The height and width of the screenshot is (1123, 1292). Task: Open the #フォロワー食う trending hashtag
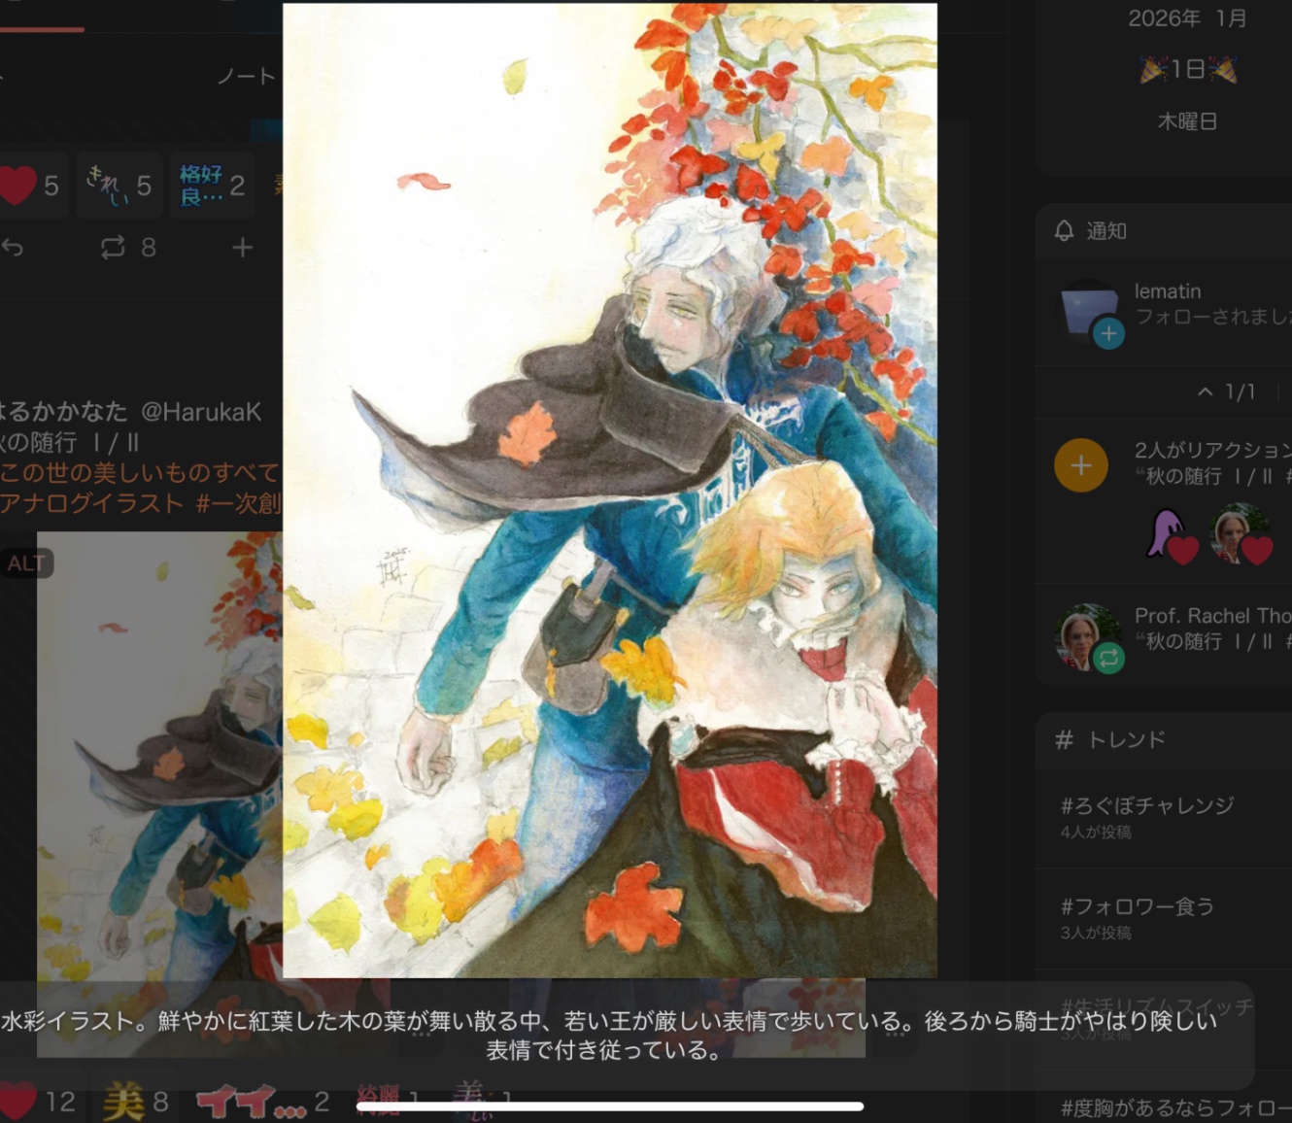point(1137,906)
